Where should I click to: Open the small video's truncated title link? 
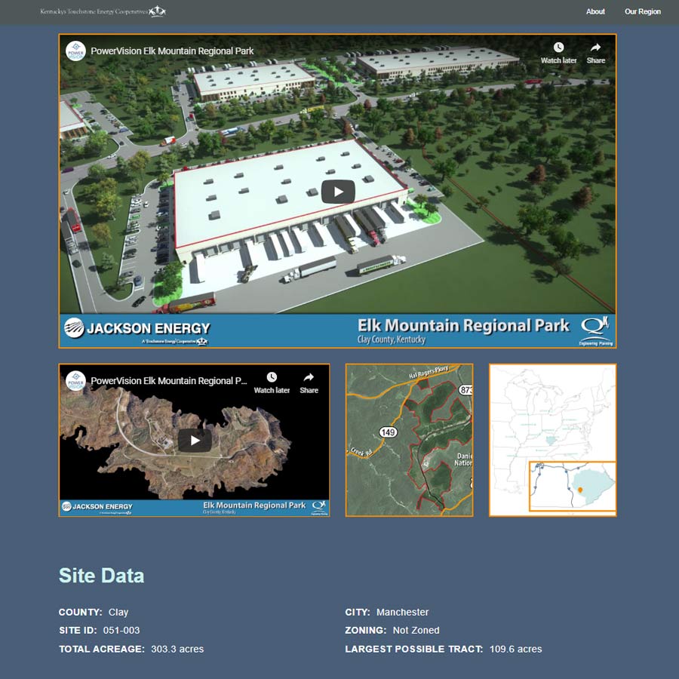(x=168, y=381)
